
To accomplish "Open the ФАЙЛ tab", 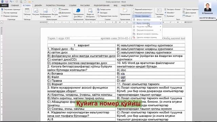I will 4,5.
